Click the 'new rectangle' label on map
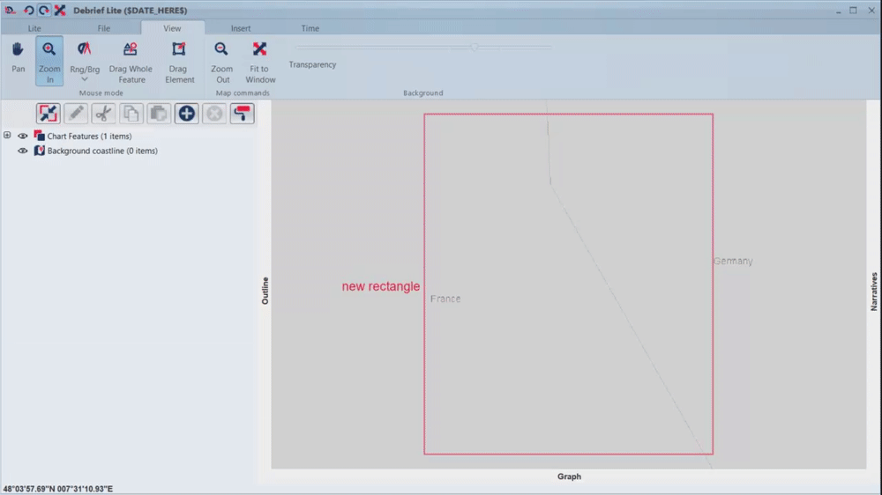Screen dimensions: 882x495 (381, 286)
